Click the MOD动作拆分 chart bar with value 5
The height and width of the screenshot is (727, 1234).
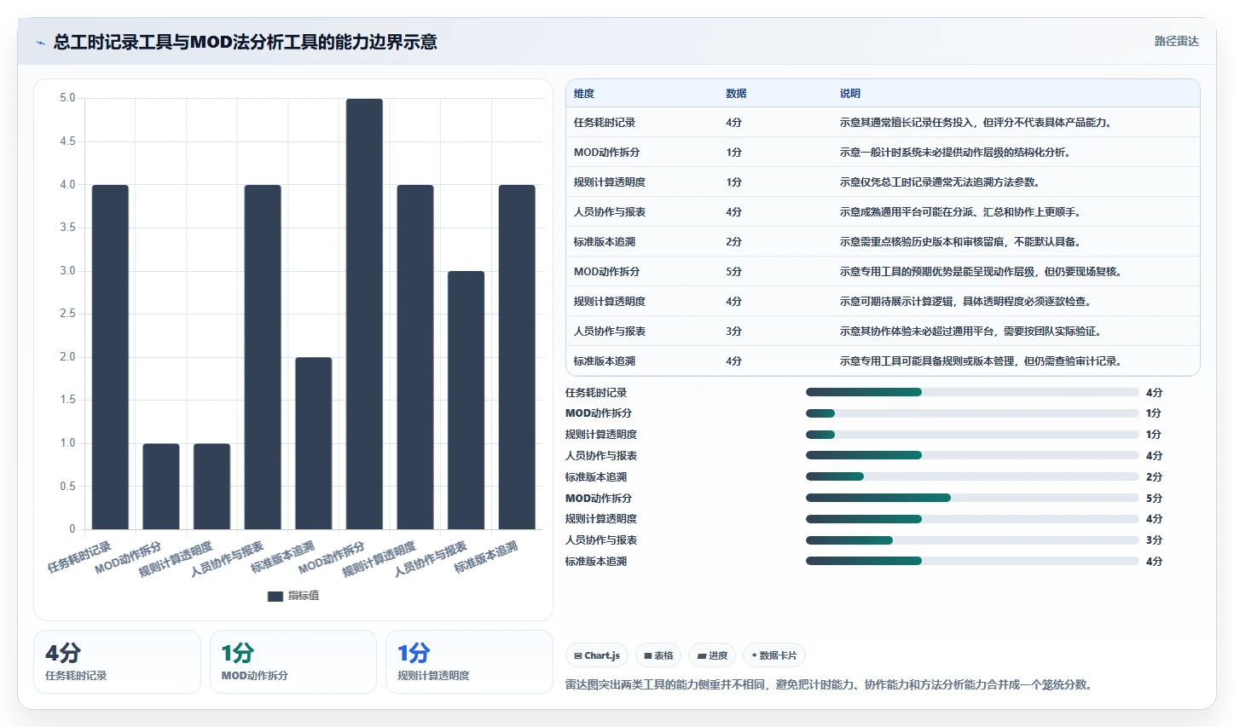[364, 314]
